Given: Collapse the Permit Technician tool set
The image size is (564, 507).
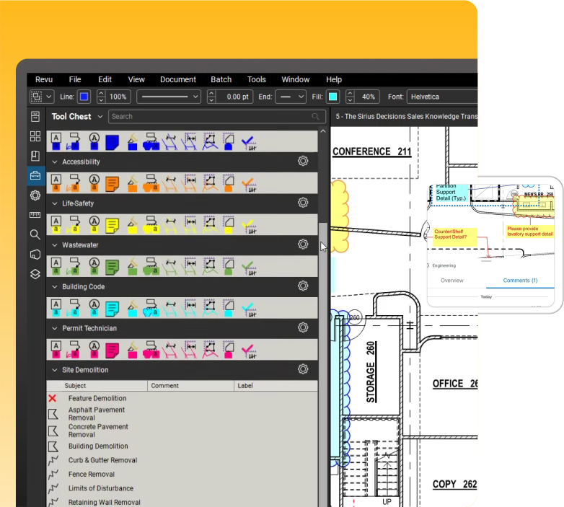Looking at the screenshot, I should click(55, 328).
